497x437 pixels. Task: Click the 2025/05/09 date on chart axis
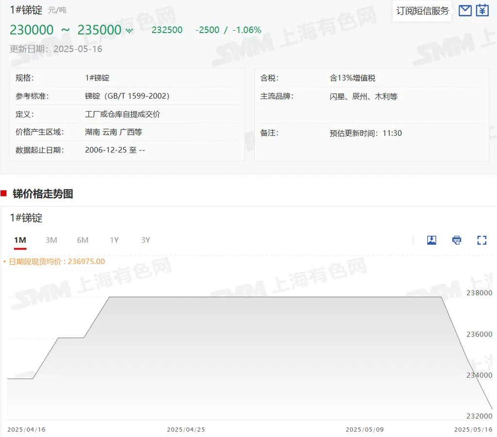pyautogui.click(x=364, y=430)
